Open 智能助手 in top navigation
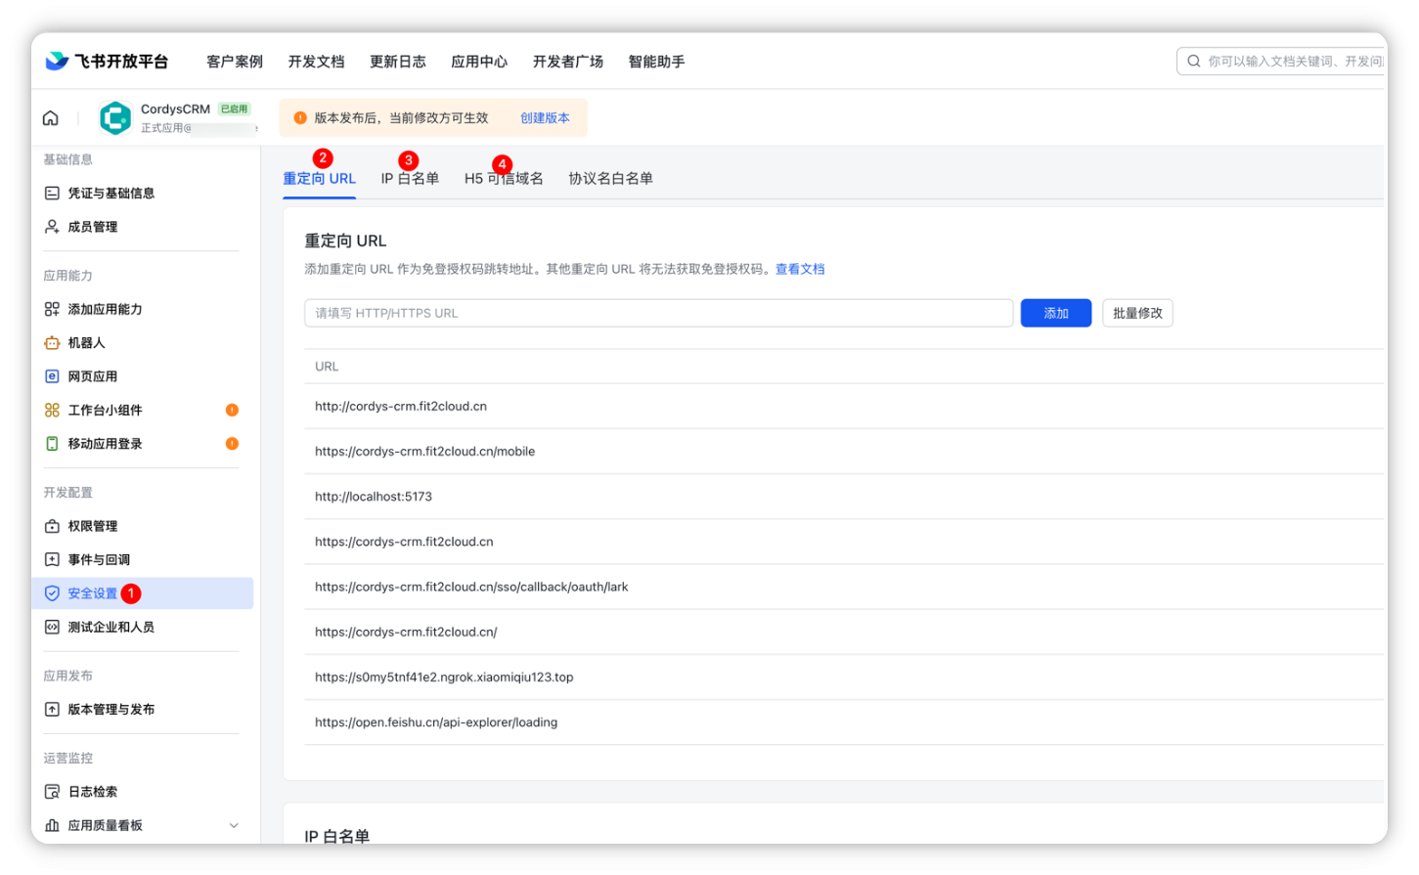This screenshot has height=875, width=1419. click(656, 62)
